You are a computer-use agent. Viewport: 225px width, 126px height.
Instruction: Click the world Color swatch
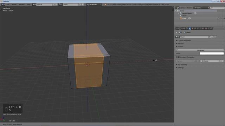click(212, 54)
